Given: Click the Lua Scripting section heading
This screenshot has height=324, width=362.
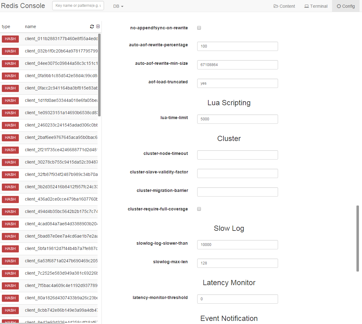Looking at the screenshot, I should [229, 103].
